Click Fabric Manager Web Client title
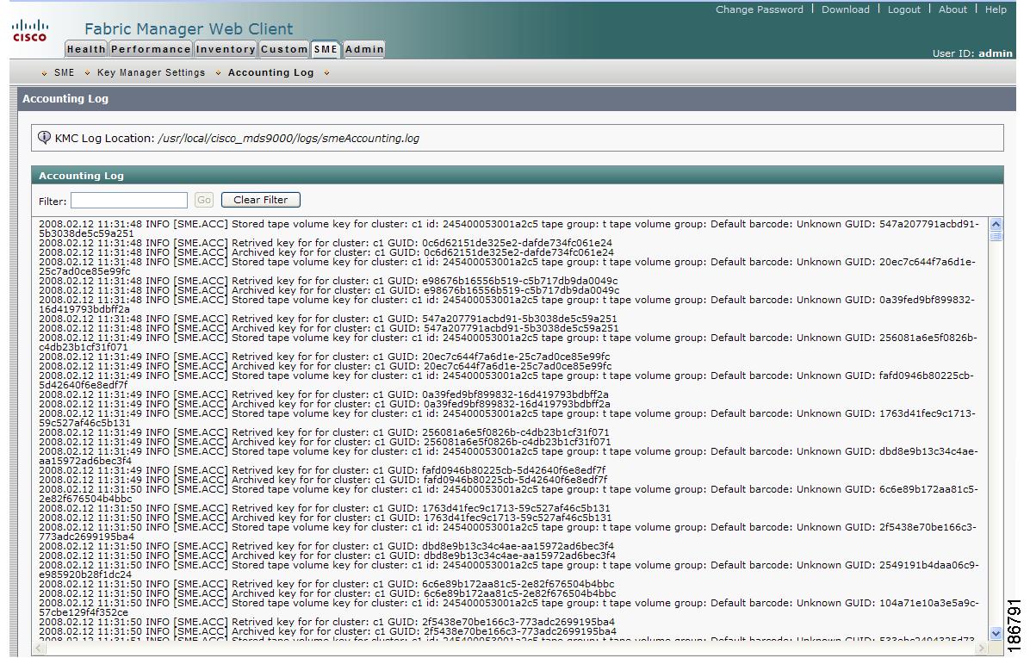 click(x=189, y=29)
